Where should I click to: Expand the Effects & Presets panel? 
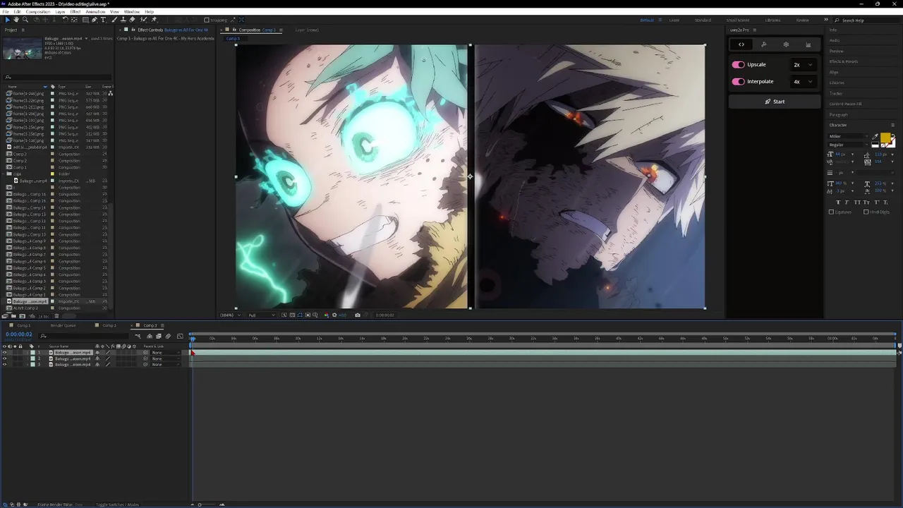click(844, 61)
